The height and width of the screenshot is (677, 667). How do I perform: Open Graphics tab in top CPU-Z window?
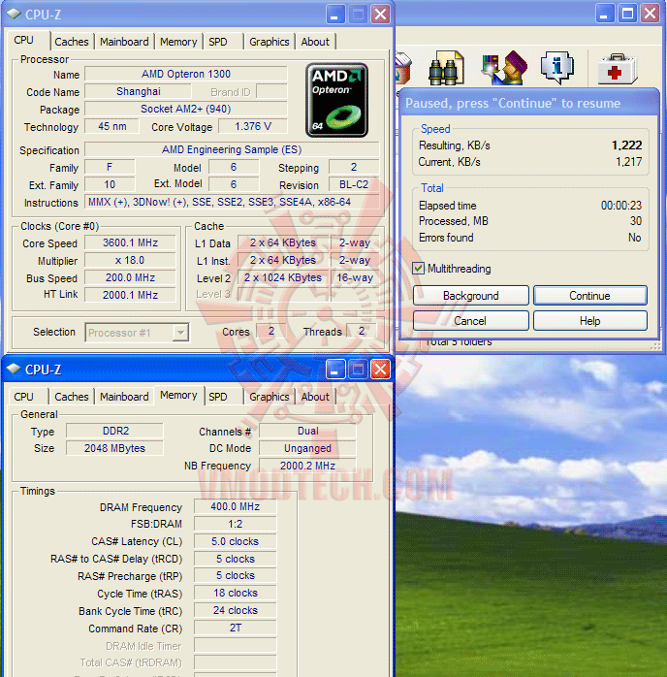pyautogui.click(x=270, y=42)
